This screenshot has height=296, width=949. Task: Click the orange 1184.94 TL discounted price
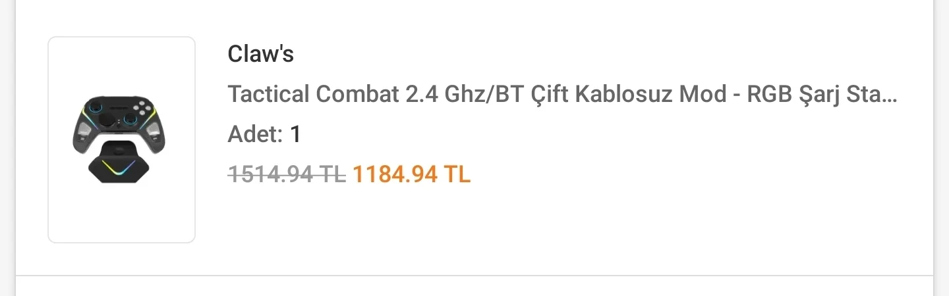[411, 174]
